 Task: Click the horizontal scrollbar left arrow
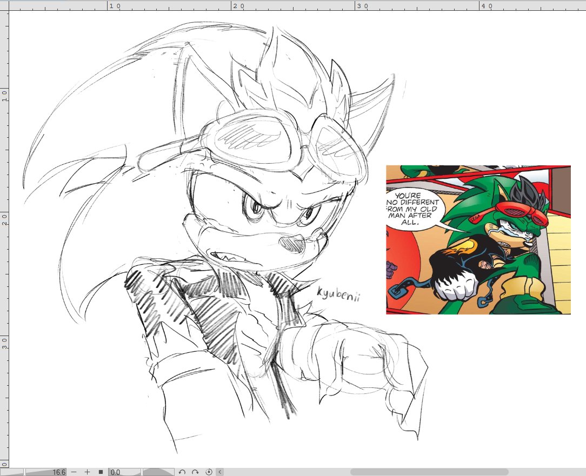click(219, 472)
